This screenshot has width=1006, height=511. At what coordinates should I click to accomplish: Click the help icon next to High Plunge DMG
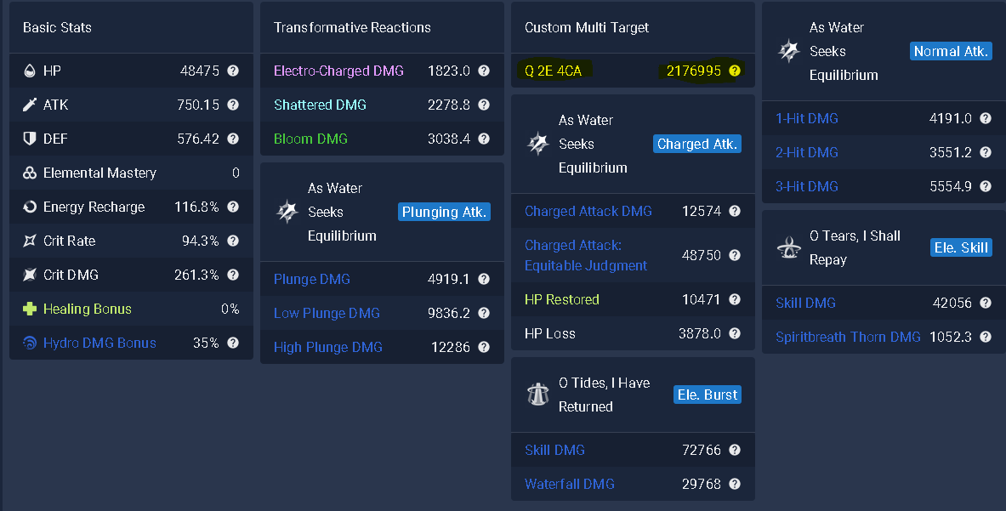pos(484,347)
